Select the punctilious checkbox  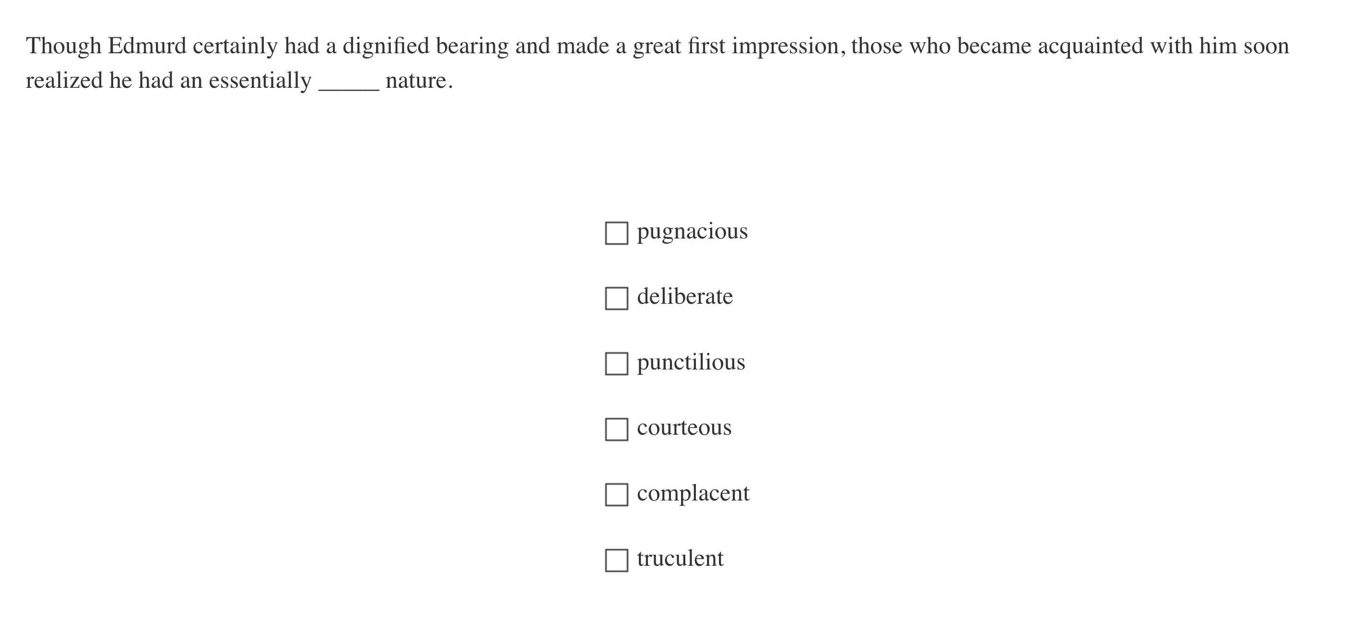(616, 364)
